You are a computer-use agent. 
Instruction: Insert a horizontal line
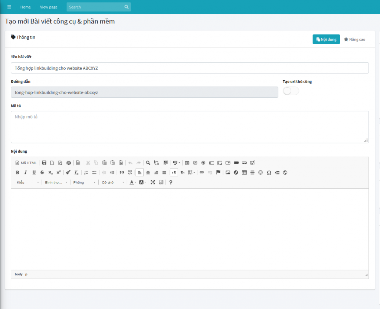252,172
